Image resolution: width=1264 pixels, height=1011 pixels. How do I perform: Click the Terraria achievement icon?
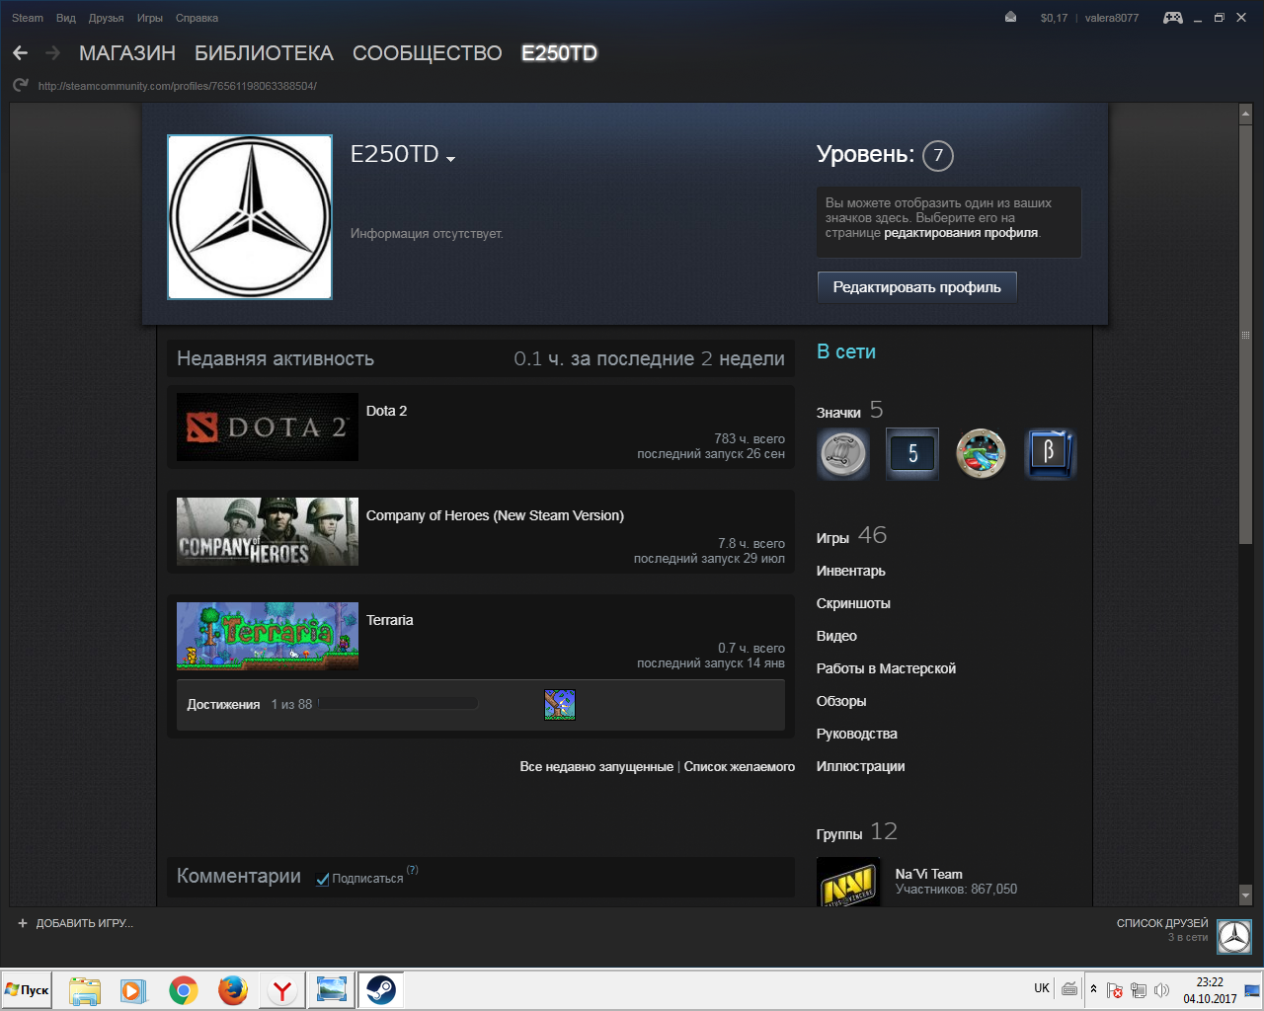(x=560, y=705)
